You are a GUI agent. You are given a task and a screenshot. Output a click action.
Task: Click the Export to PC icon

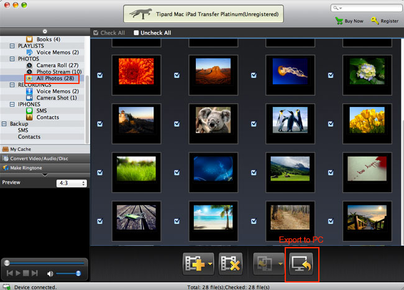click(x=301, y=264)
